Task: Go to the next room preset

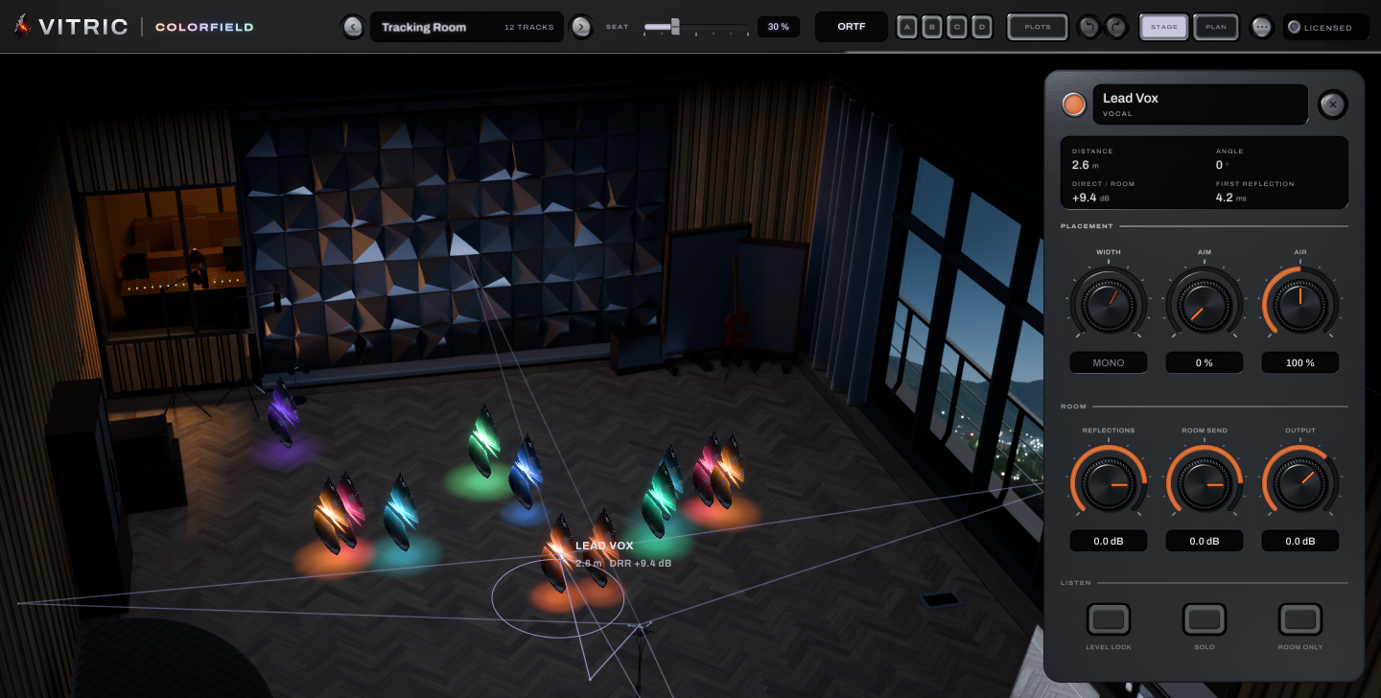Action: point(581,27)
